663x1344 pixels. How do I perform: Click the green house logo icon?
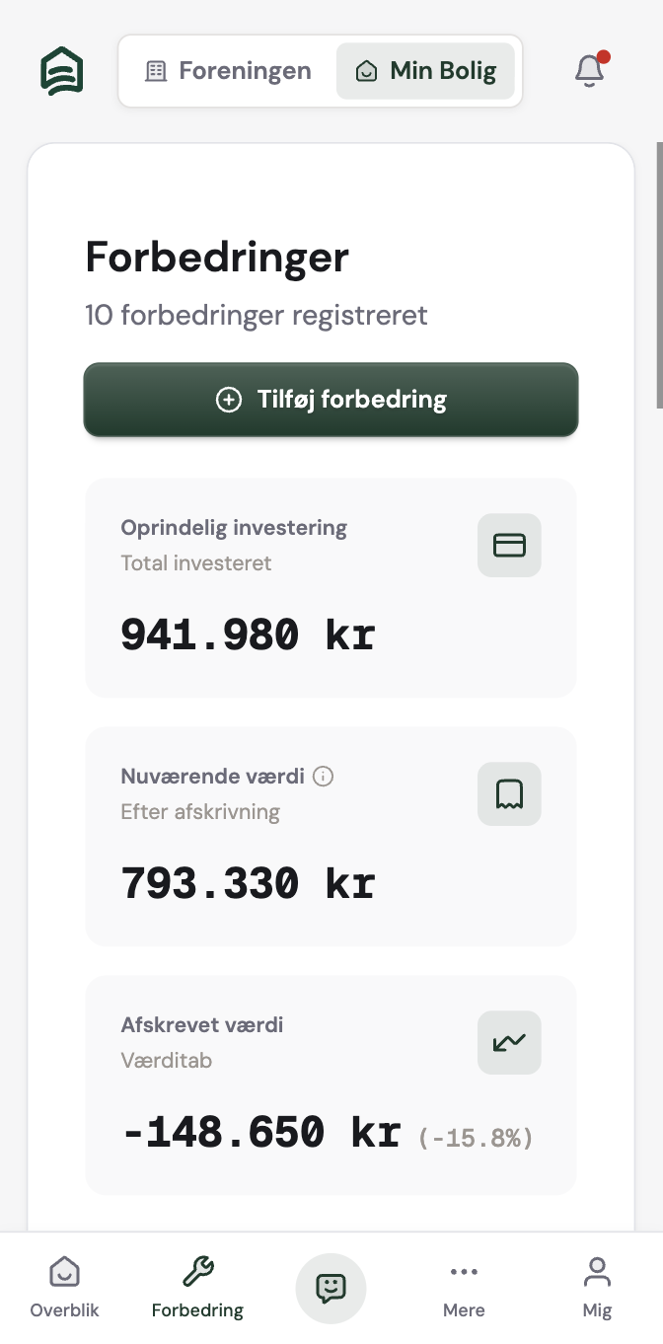pos(61,71)
